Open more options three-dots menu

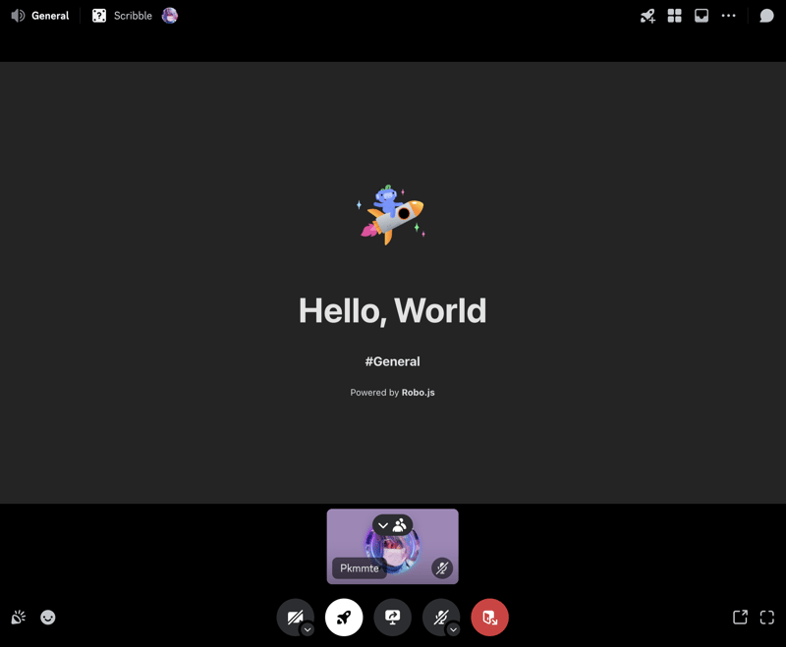728,16
